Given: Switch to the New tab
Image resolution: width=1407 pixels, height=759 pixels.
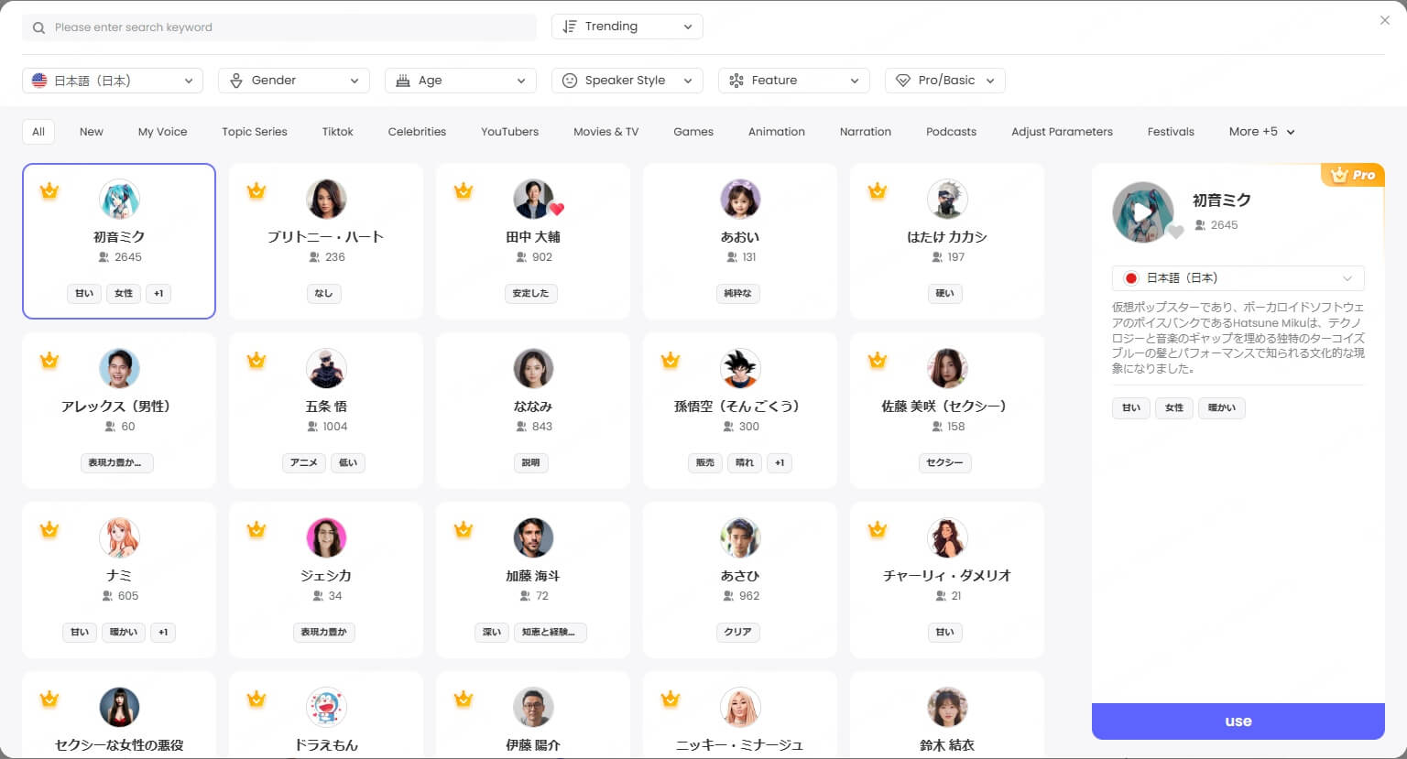Looking at the screenshot, I should [x=92, y=132].
